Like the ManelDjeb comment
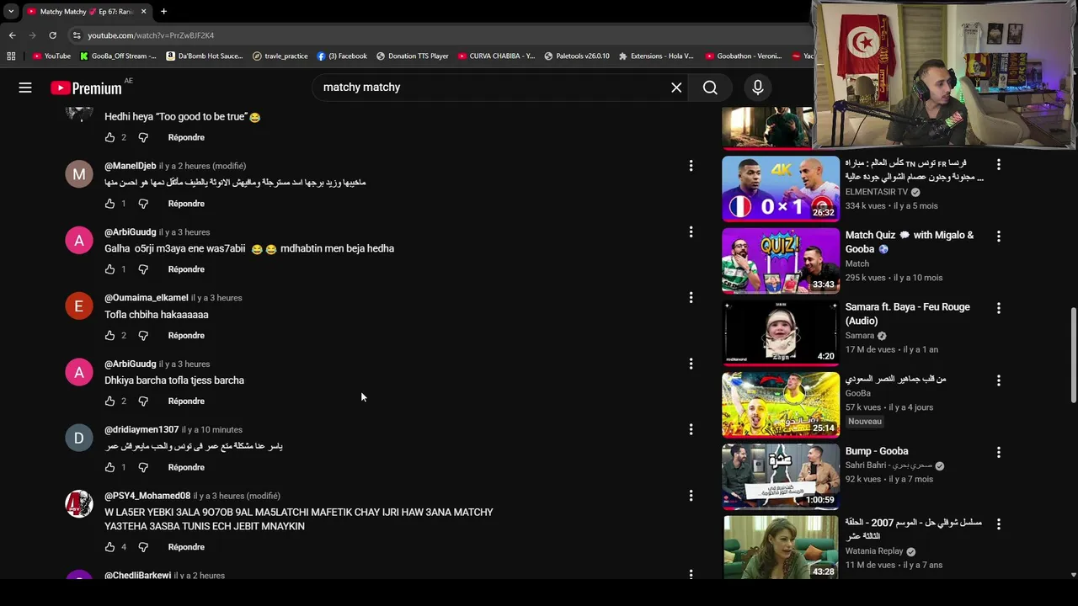 tap(109, 204)
